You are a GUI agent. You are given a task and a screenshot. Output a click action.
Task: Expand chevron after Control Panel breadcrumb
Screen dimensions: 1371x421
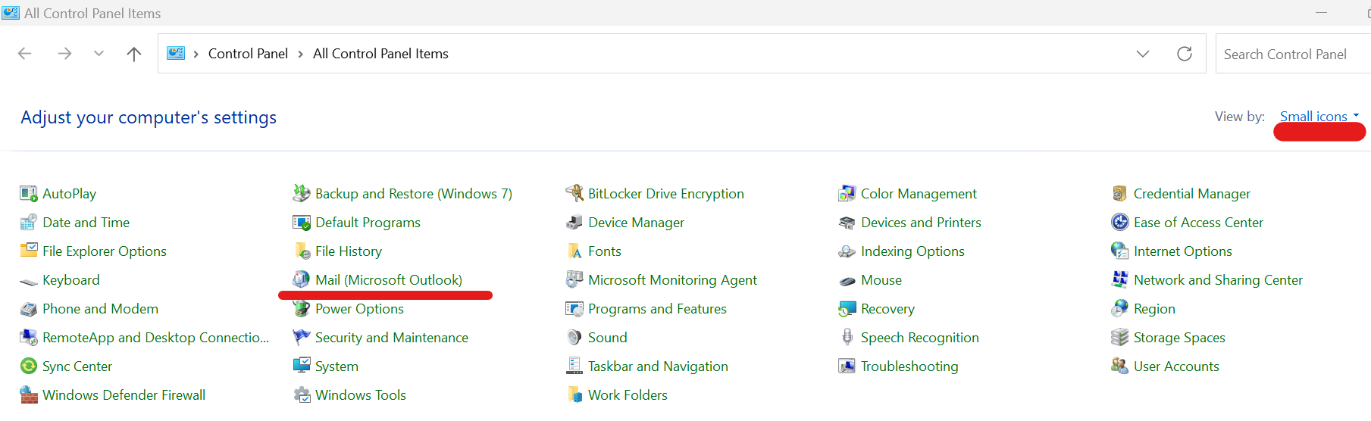pos(301,54)
